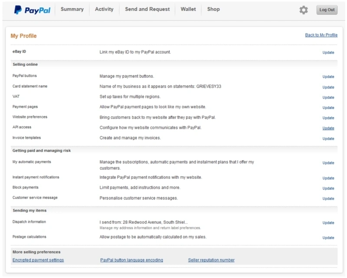This screenshot has width=347, height=278.
Task: Switch to the Shop tab
Action: pyautogui.click(x=213, y=9)
